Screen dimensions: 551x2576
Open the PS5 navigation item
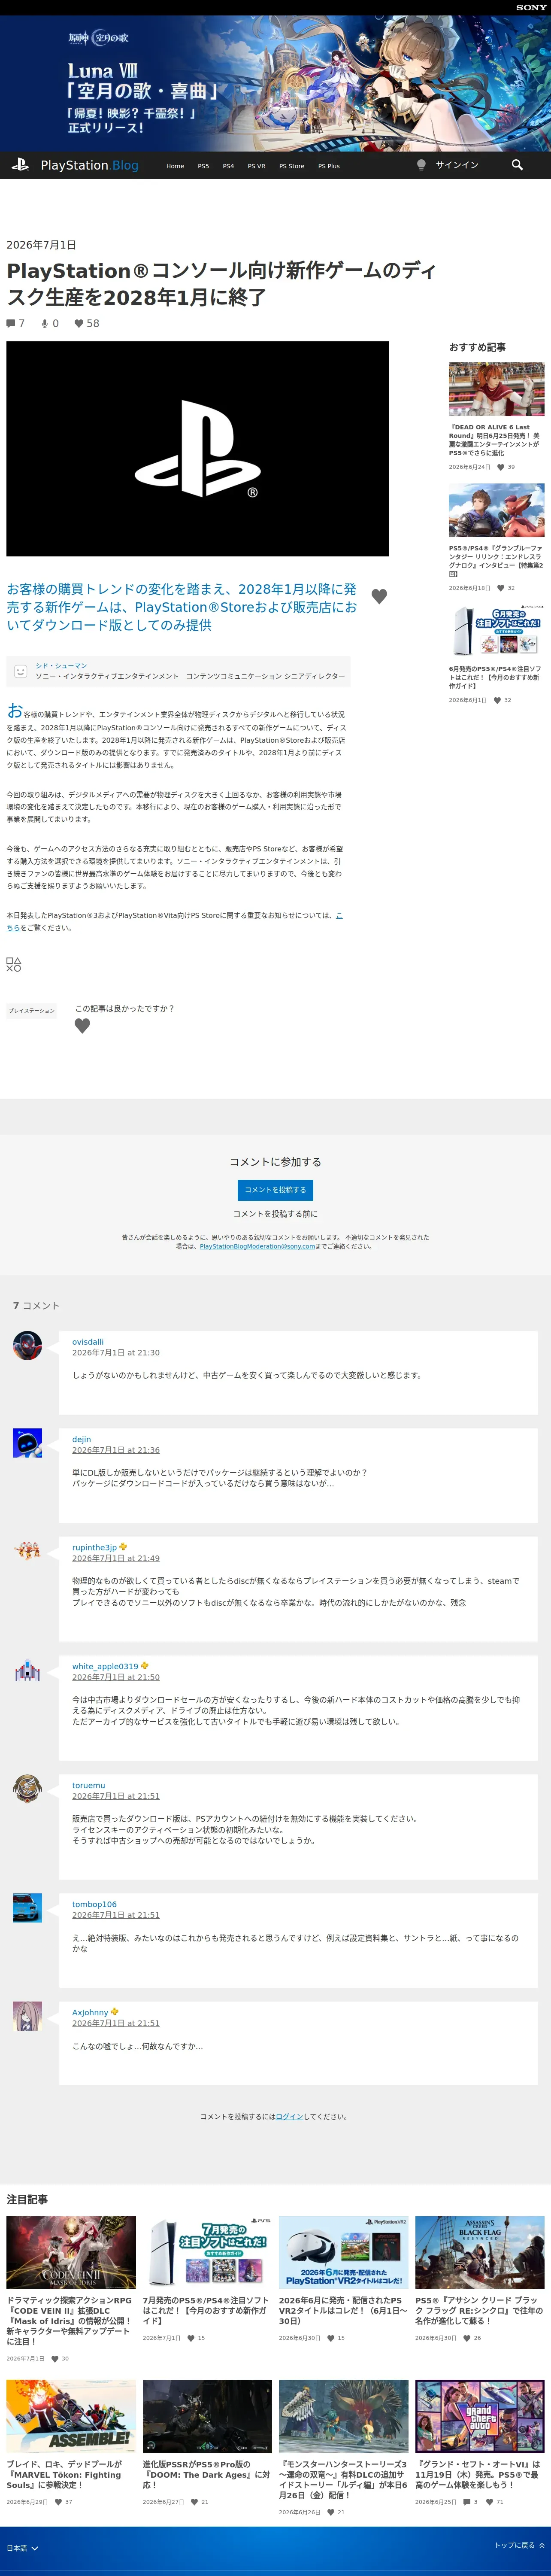(203, 166)
